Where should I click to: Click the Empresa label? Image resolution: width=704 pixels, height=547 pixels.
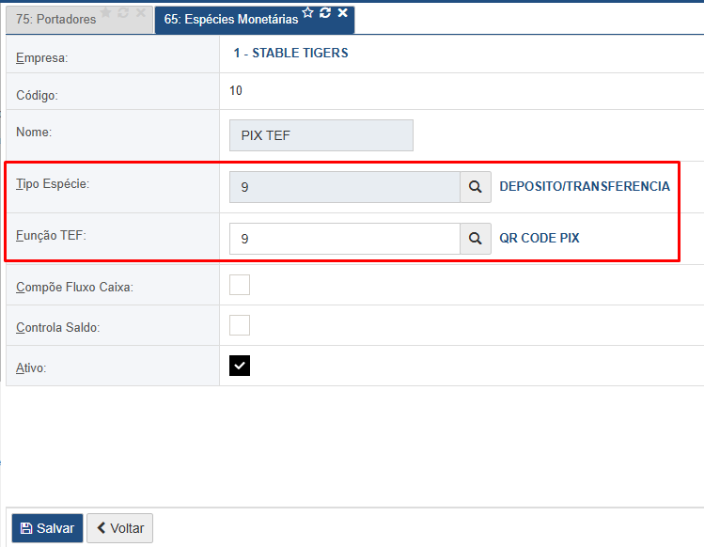[41, 58]
